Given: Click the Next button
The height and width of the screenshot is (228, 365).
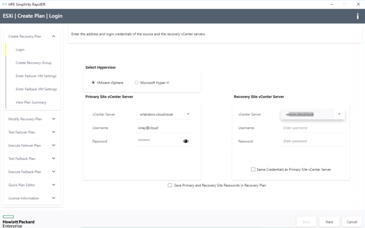Looking at the screenshot, I should coord(329,222).
